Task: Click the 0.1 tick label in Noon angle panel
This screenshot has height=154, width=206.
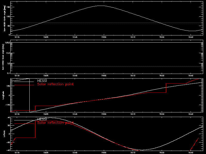Action: (x=8, y=73)
